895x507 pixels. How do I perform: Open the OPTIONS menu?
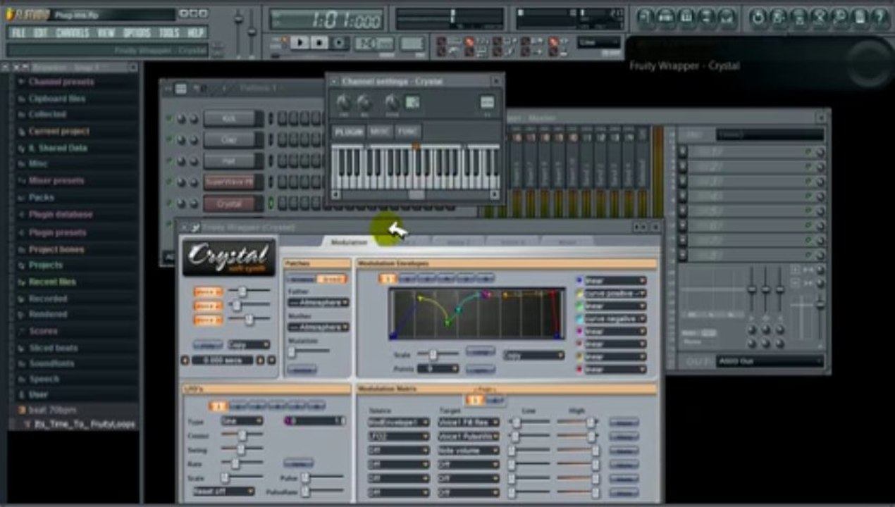click(137, 33)
